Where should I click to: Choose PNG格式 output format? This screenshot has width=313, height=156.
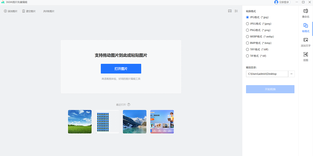[x=248, y=30]
